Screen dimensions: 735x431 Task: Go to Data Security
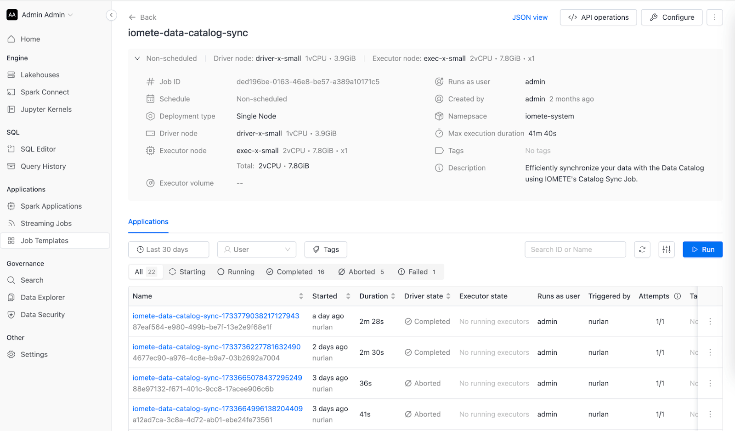click(x=43, y=315)
